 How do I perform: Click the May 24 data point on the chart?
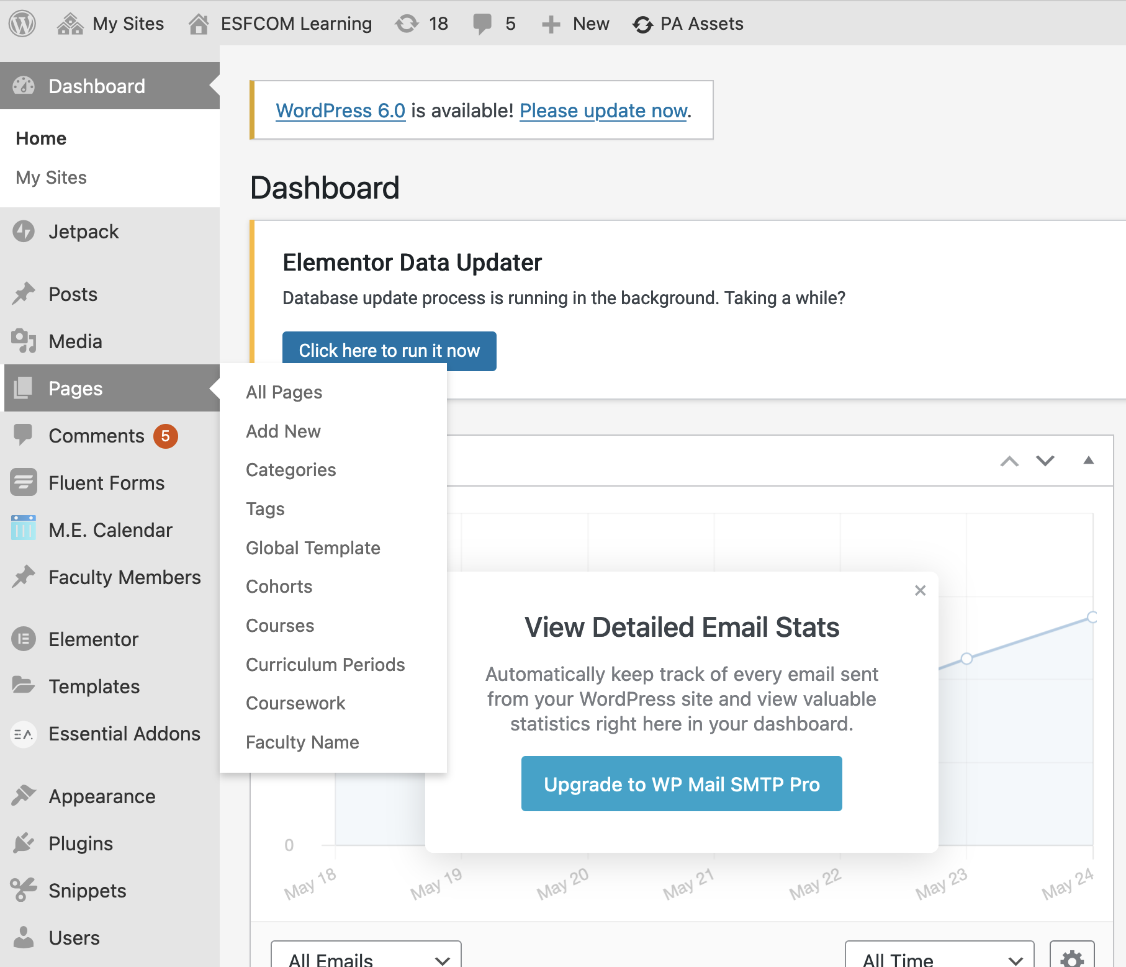[x=1092, y=617]
